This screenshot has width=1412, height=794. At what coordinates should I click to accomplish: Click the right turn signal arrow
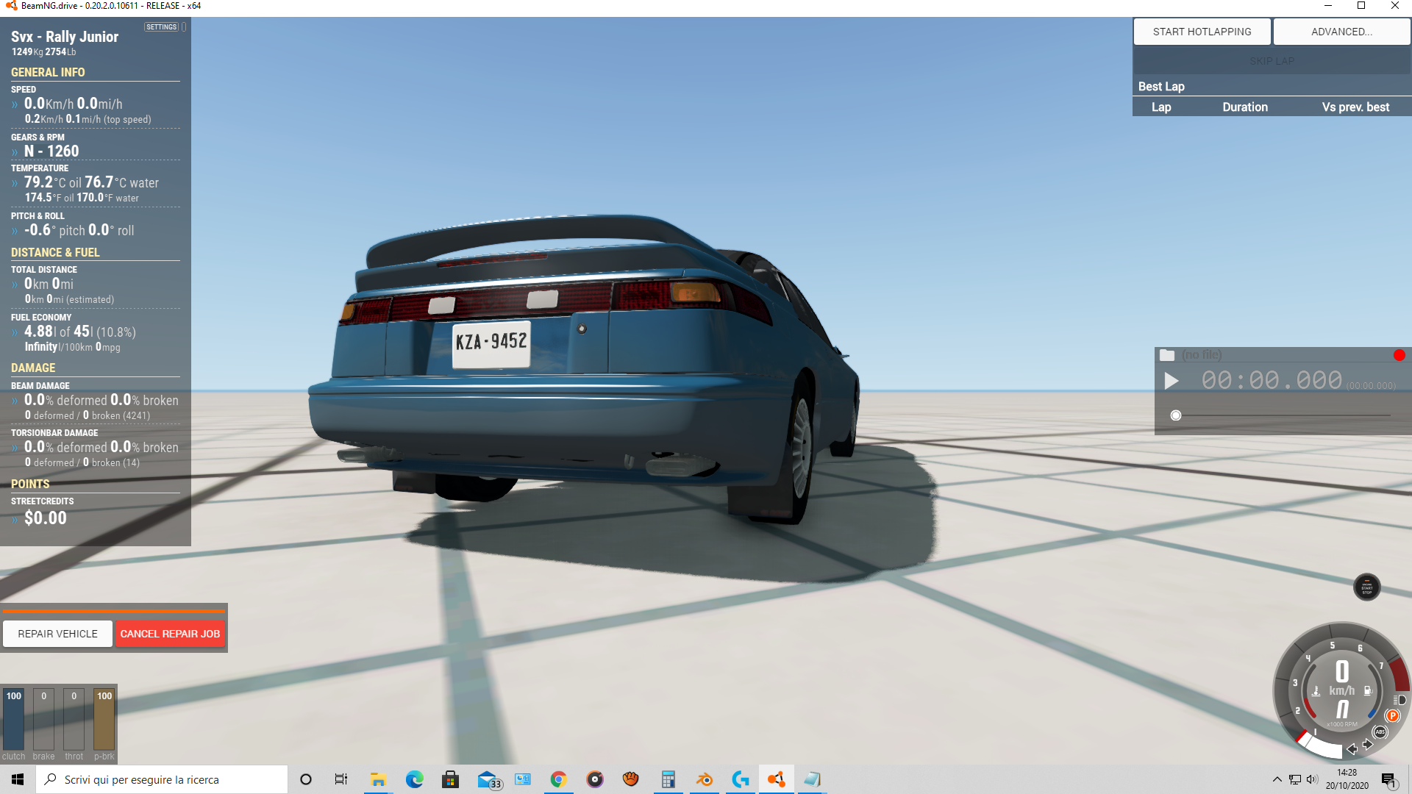(x=1368, y=745)
